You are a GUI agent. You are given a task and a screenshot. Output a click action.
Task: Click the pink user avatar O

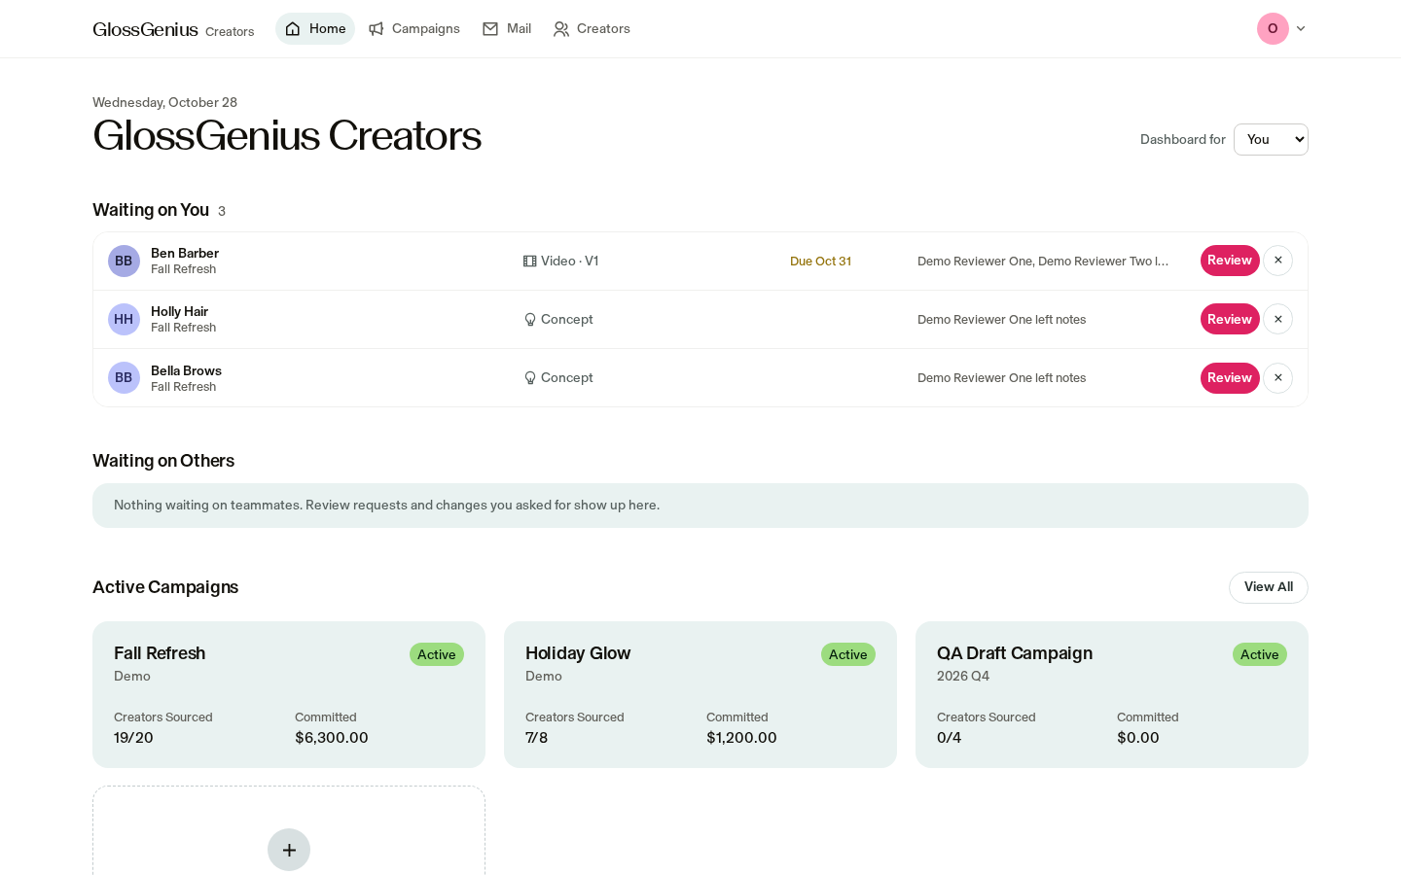pos(1273,29)
